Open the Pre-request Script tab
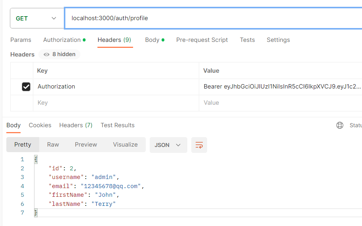 202,40
